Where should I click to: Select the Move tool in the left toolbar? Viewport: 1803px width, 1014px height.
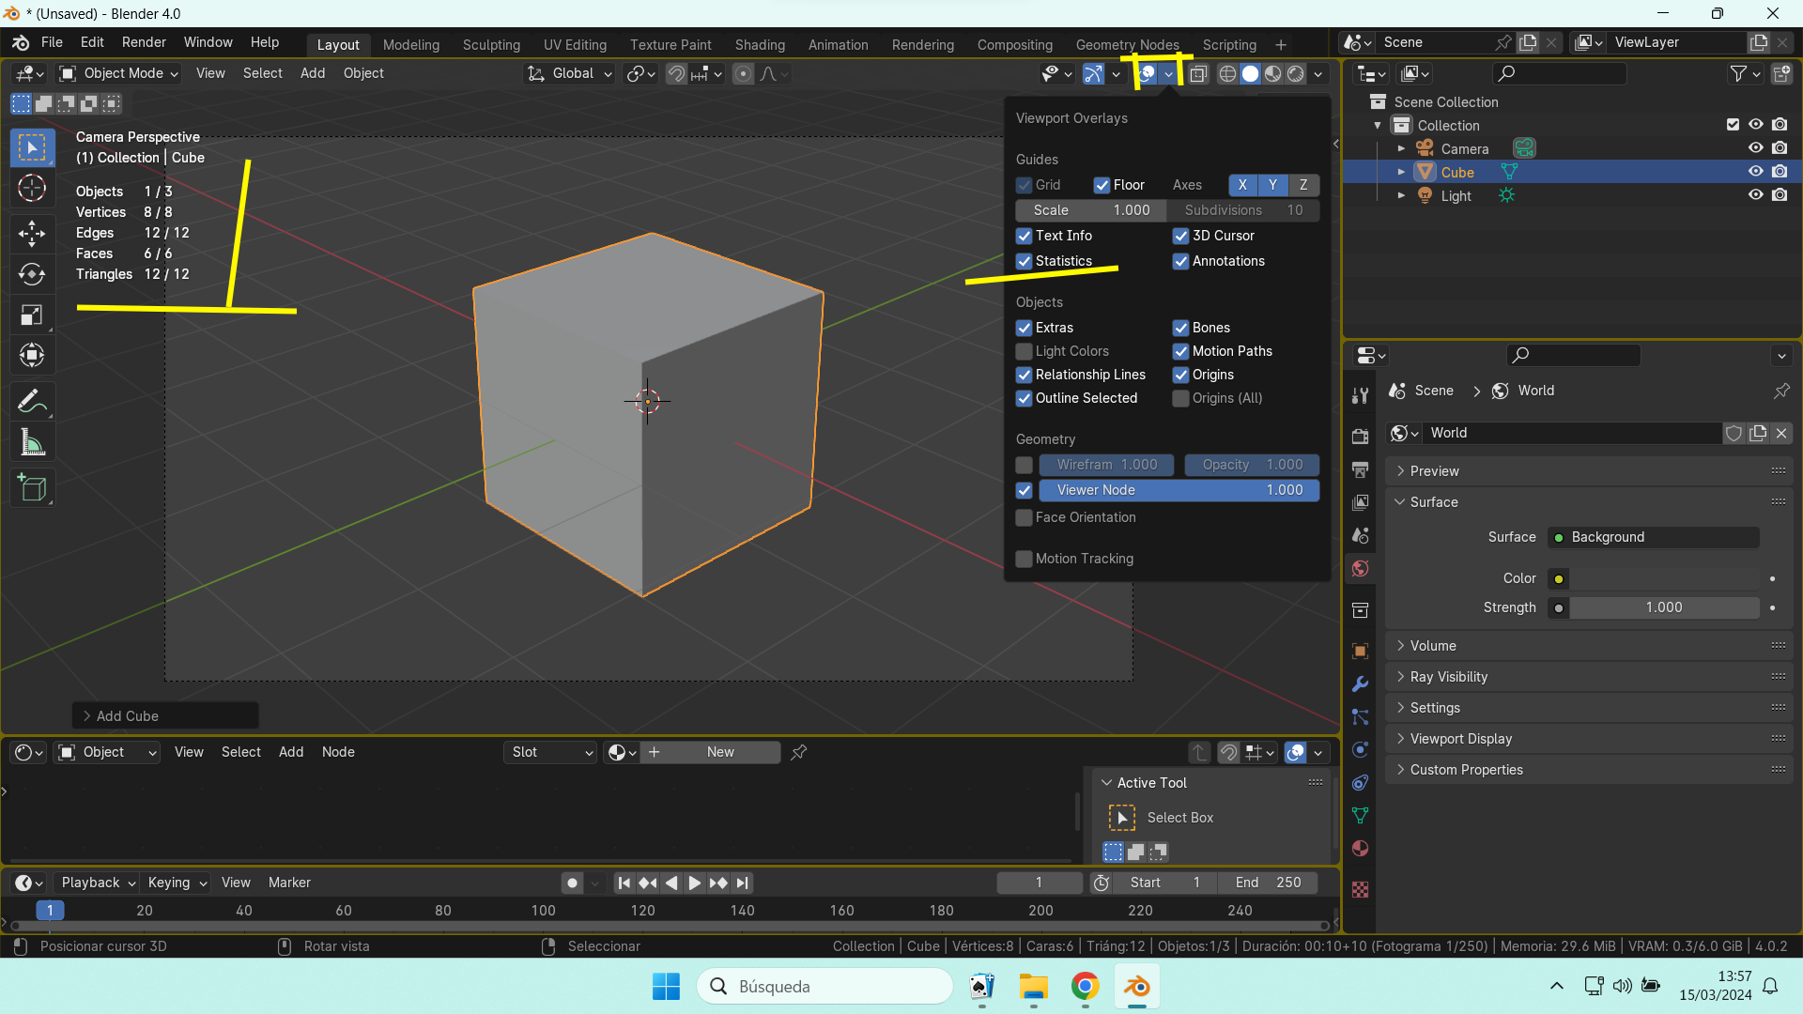coord(32,233)
